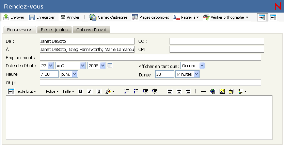Open the Carnet d'adresses address book

coord(108,17)
